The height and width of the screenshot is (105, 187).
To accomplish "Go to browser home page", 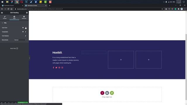I will click(x=11, y=9).
